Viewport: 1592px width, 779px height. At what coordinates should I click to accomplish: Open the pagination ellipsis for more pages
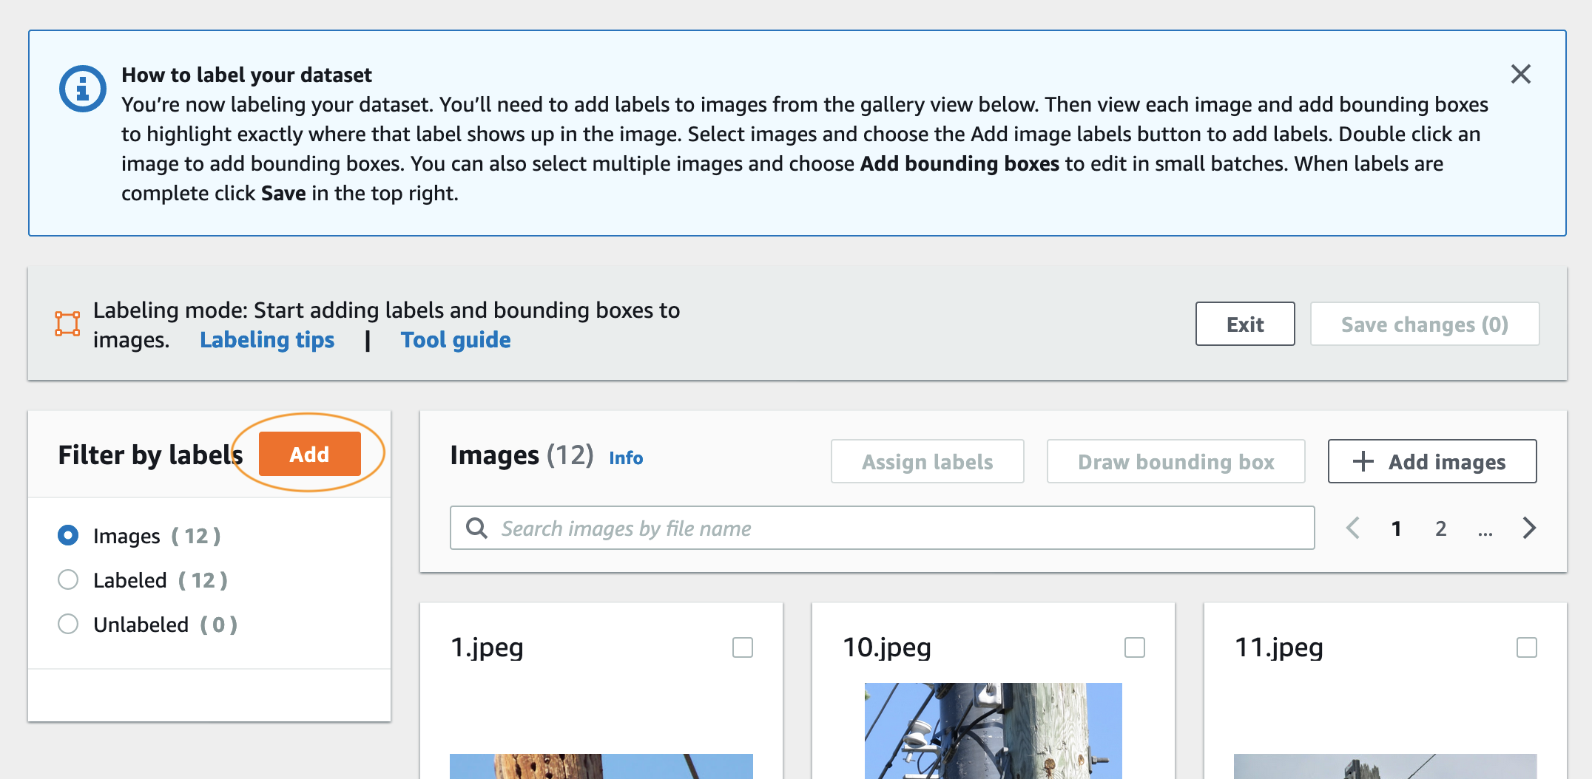pos(1485,529)
